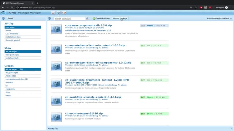Screen dimensions: 234x131
Task: Select the rep:policy group
Action: pyautogui.click(x=23, y=89)
